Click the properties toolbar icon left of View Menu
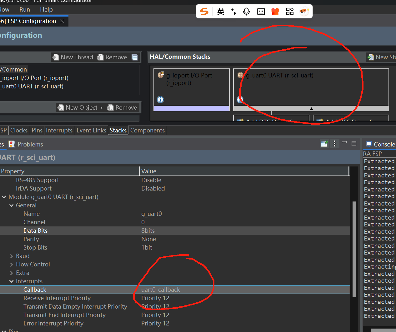Viewport: 396px width, 332px height. click(x=324, y=144)
